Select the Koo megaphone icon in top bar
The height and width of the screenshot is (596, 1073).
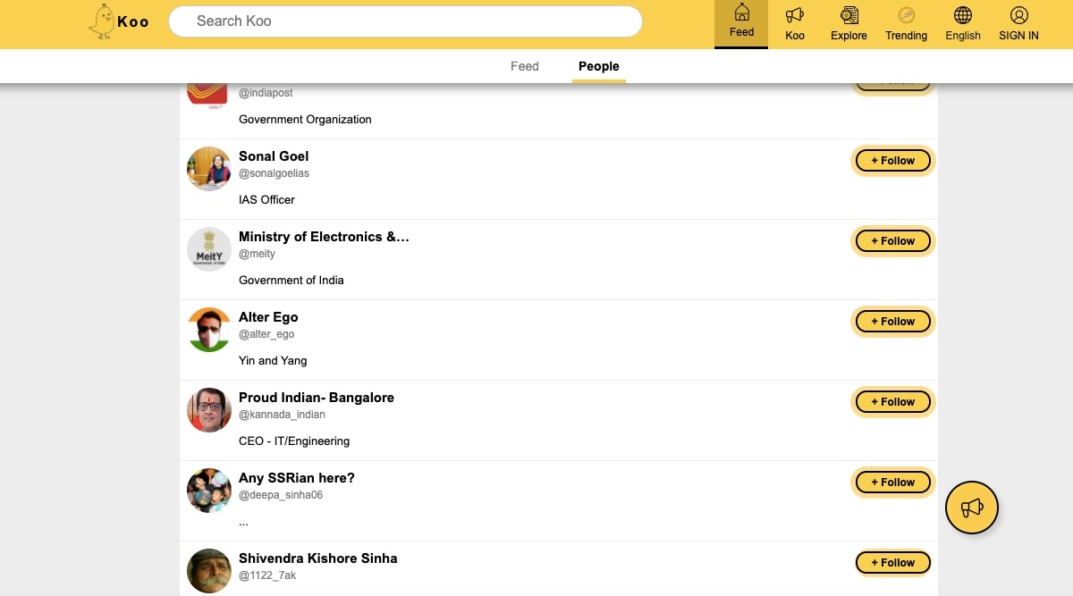tap(794, 15)
